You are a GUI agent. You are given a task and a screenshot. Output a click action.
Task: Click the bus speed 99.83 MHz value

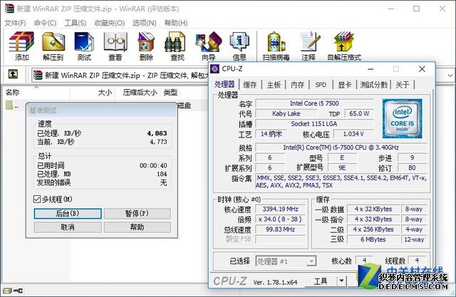[280, 229]
